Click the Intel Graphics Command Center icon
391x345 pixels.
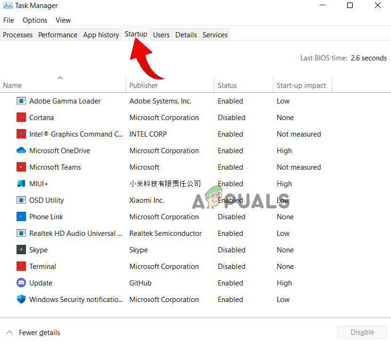[21, 134]
